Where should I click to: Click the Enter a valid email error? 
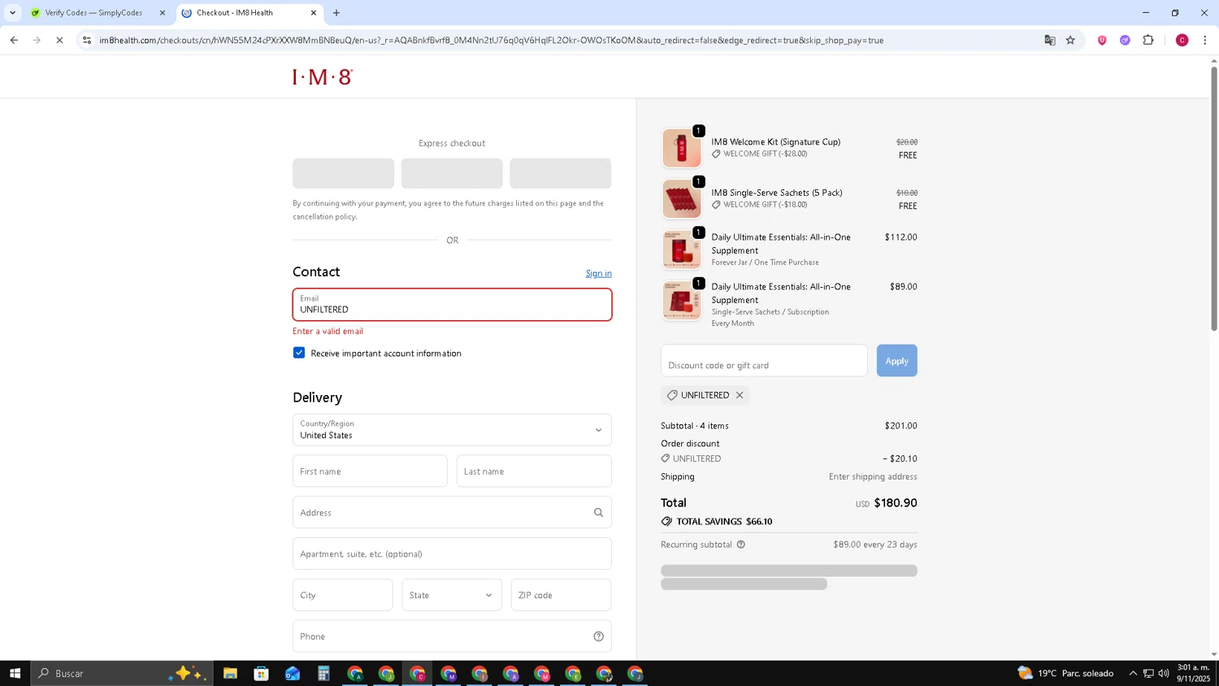328,332
